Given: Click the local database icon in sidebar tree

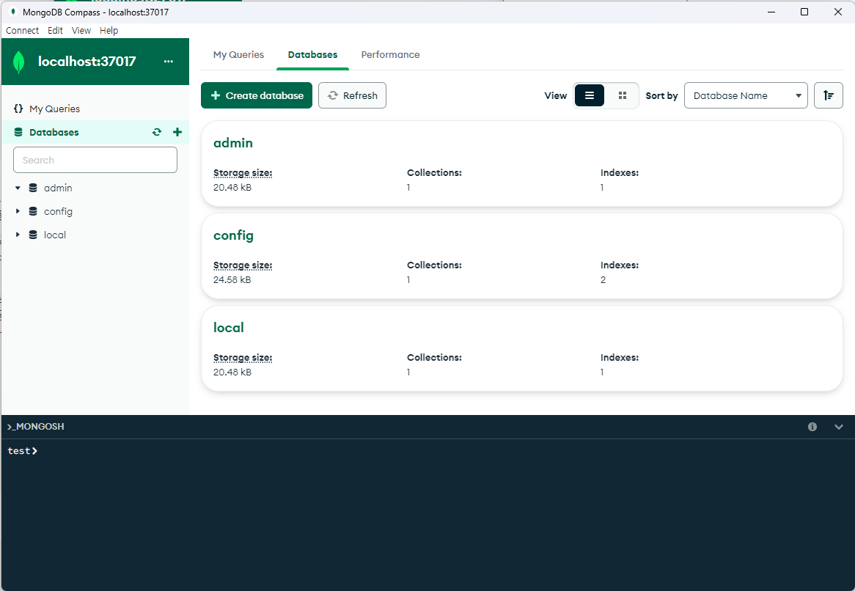Looking at the screenshot, I should tap(33, 235).
